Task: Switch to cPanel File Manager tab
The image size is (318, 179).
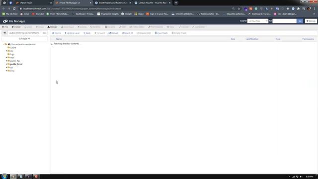Action: pos(73,3)
